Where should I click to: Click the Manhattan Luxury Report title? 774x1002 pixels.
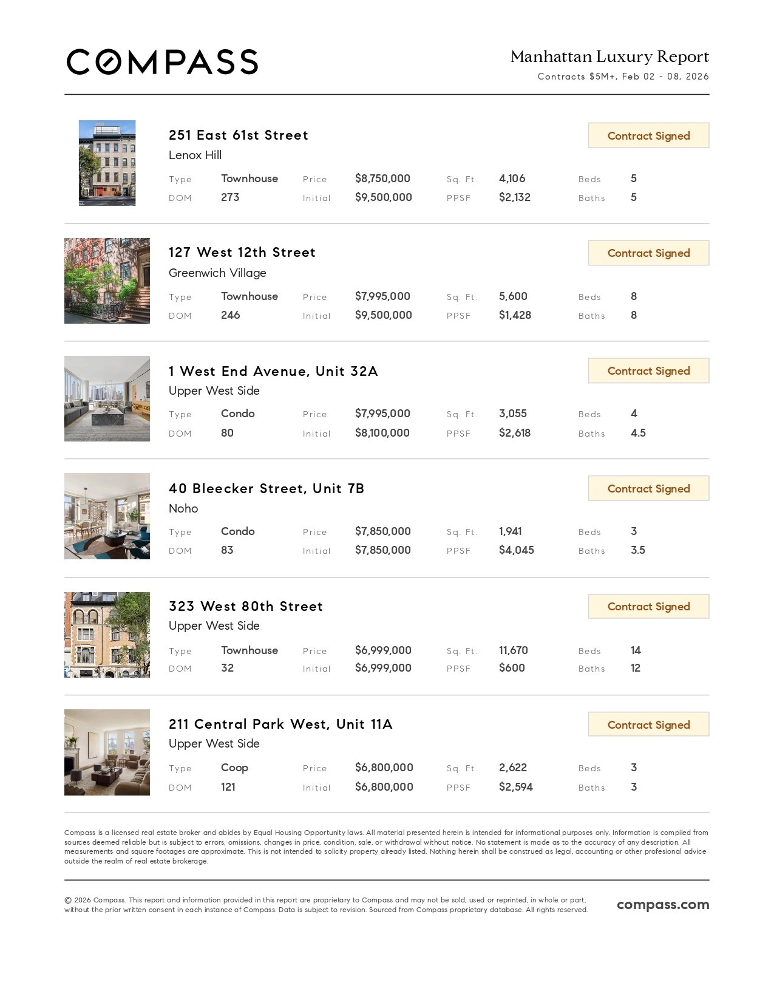click(609, 56)
